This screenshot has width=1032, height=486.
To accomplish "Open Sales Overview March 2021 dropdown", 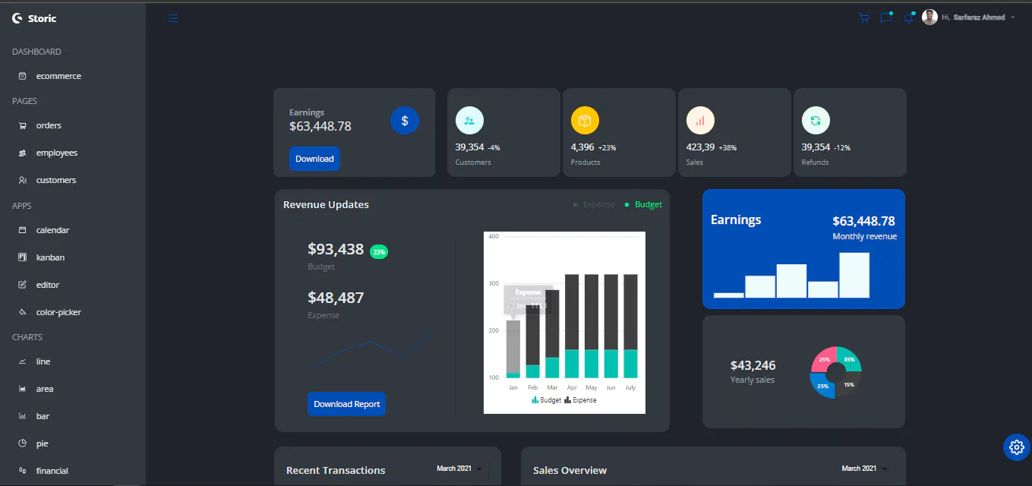I will coord(864,469).
